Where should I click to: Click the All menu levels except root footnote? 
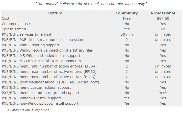pos(28,110)
